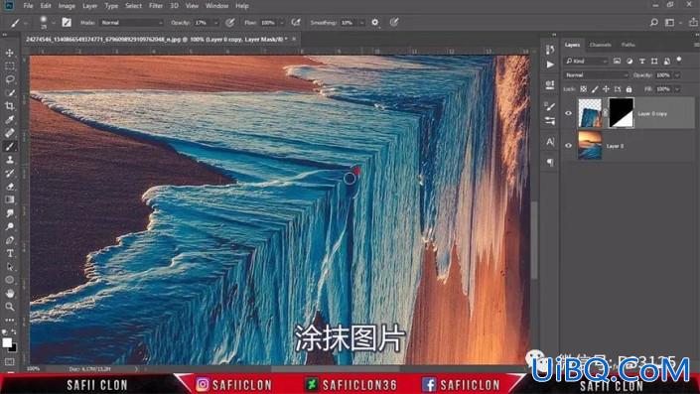The height and width of the screenshot is (394, 700).
Task: Open layer Opacity dropdown arrow
Action: [677, 75]
